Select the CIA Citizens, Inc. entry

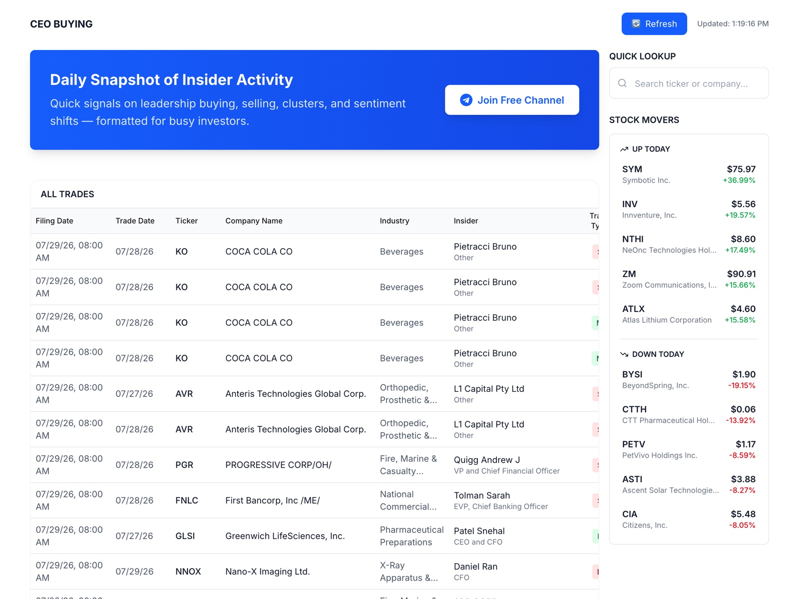tap(689, 520)
